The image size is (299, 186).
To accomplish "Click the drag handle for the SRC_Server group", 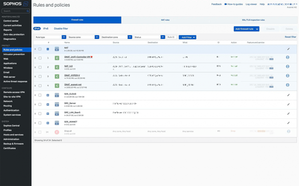I will (x=35, y=104).
